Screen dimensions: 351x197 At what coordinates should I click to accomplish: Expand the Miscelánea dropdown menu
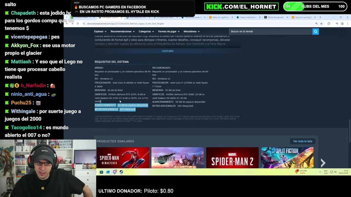click(191, 31)
